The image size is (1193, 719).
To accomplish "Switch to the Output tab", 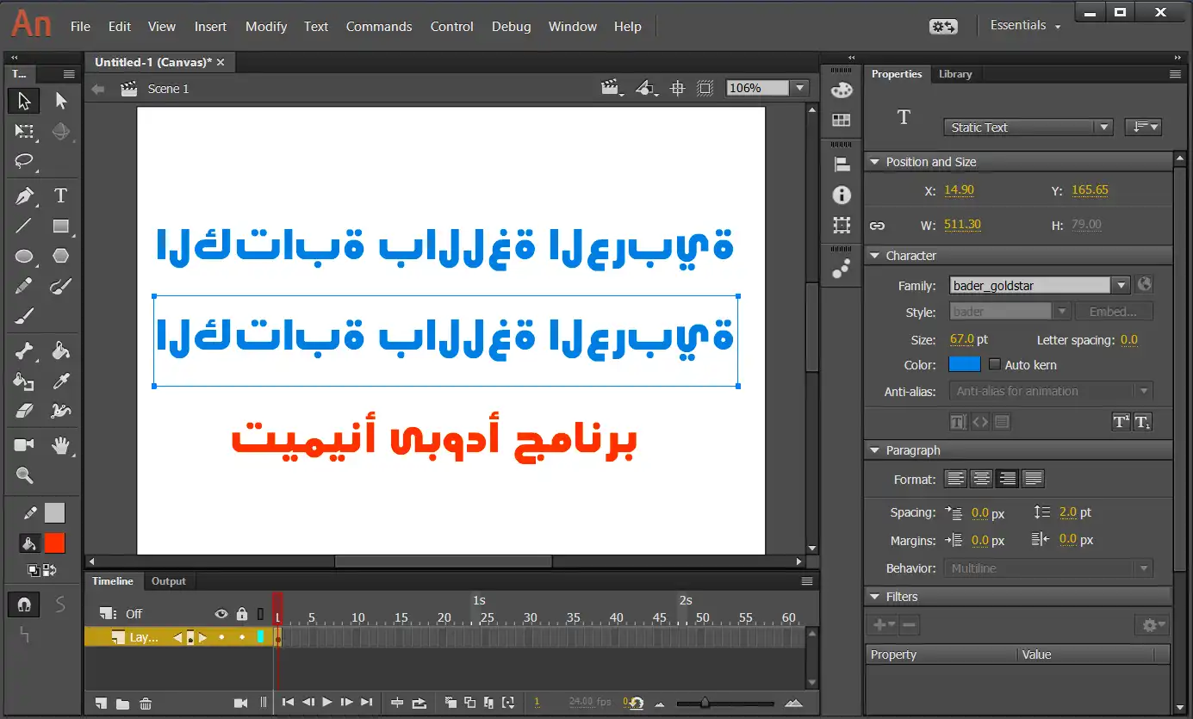I will point(169,581).
